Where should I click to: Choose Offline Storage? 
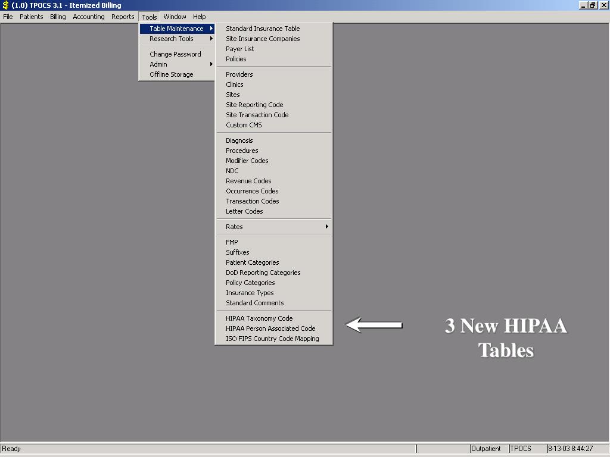pyautogui.click(x=177, y=74)
